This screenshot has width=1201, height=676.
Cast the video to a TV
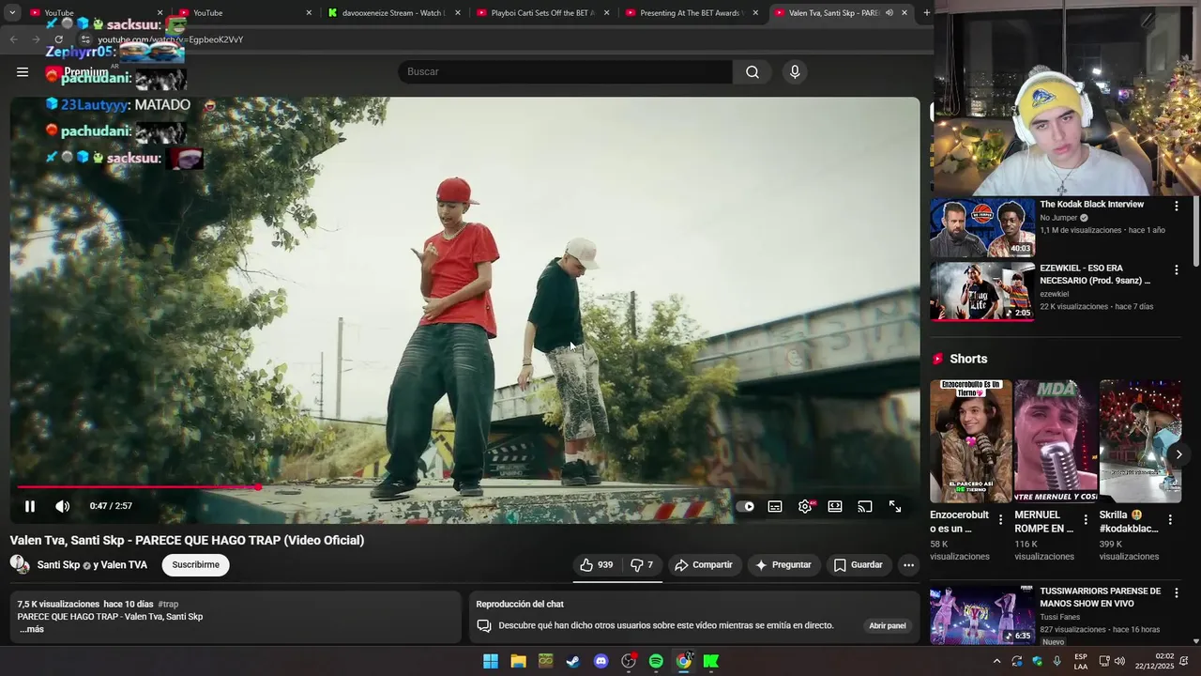pos(865,506)
